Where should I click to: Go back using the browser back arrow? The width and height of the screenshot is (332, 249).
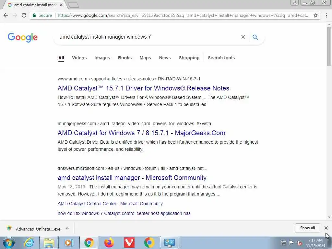point(6,15)
